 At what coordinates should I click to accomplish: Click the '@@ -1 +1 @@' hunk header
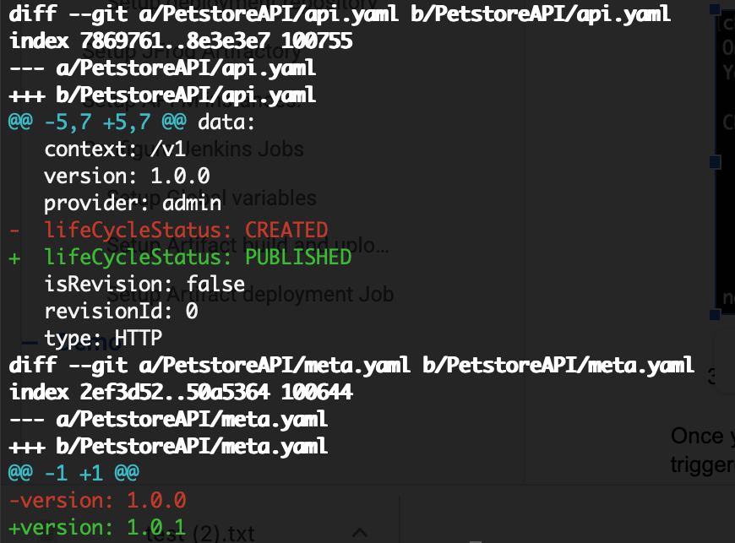coord(73,473)
